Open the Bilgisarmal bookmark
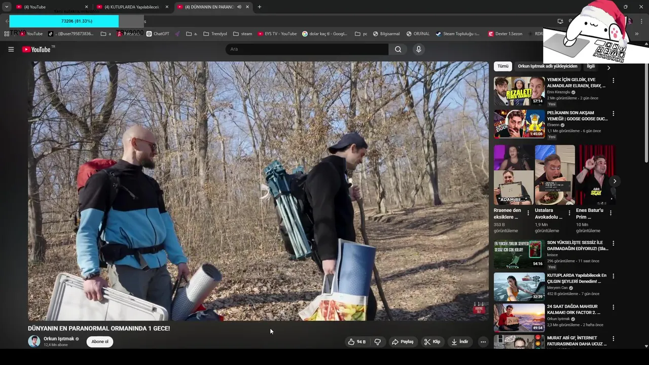 386,34
